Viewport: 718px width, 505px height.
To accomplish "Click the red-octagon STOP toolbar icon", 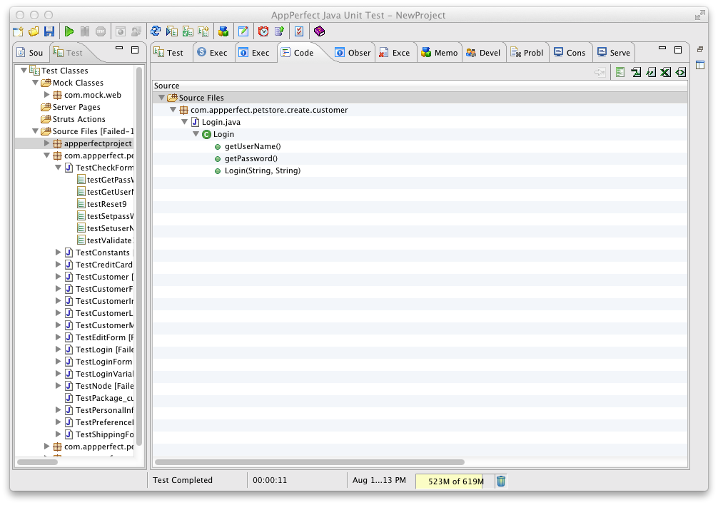I will (x=101, y=31).
